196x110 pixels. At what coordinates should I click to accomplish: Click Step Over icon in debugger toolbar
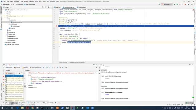click(x=47, y=68)
